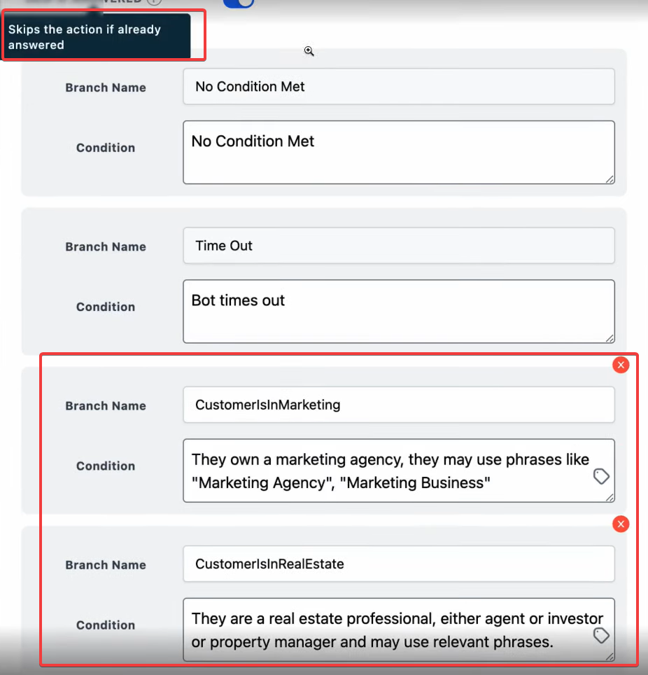648x675 pixels.
Task: Click resize handle of Bot times out textarea
Action: [610, 338]
